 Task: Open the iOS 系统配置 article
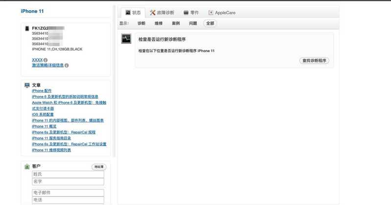click(x=43, y=114)
